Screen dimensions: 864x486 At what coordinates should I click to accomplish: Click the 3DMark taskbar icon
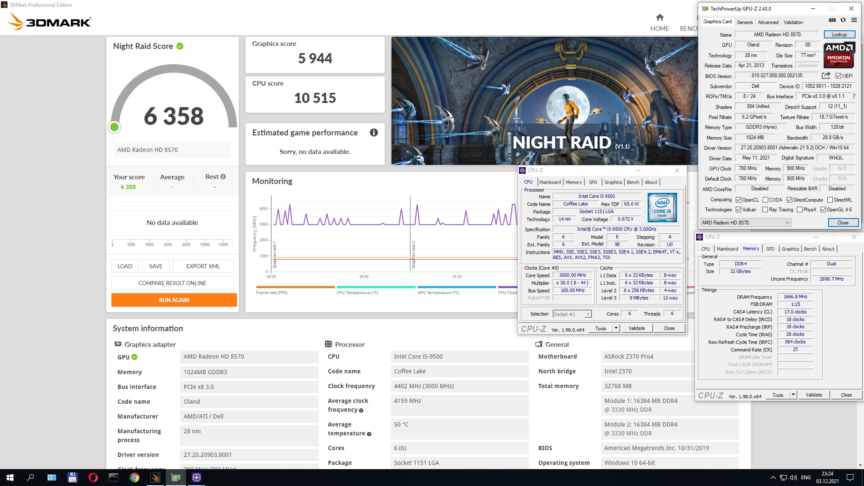point(155,478)
